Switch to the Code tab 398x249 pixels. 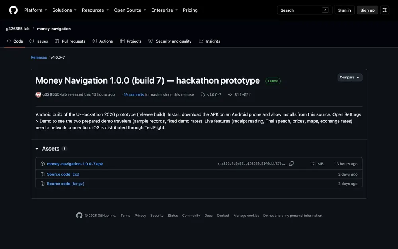pos(15,41)
